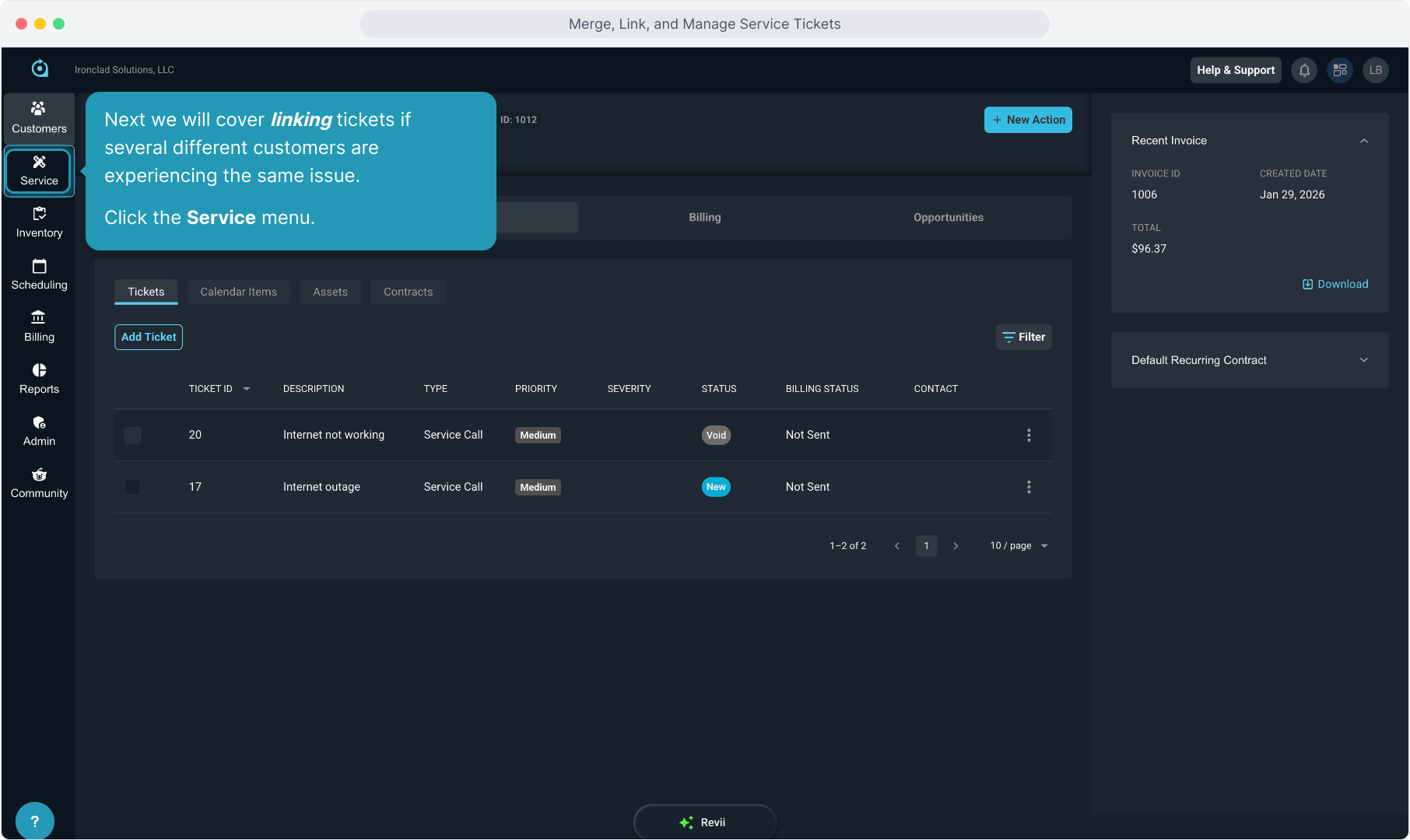Open the Community page
Screen dimensions: 1410x840
[39, 483]
